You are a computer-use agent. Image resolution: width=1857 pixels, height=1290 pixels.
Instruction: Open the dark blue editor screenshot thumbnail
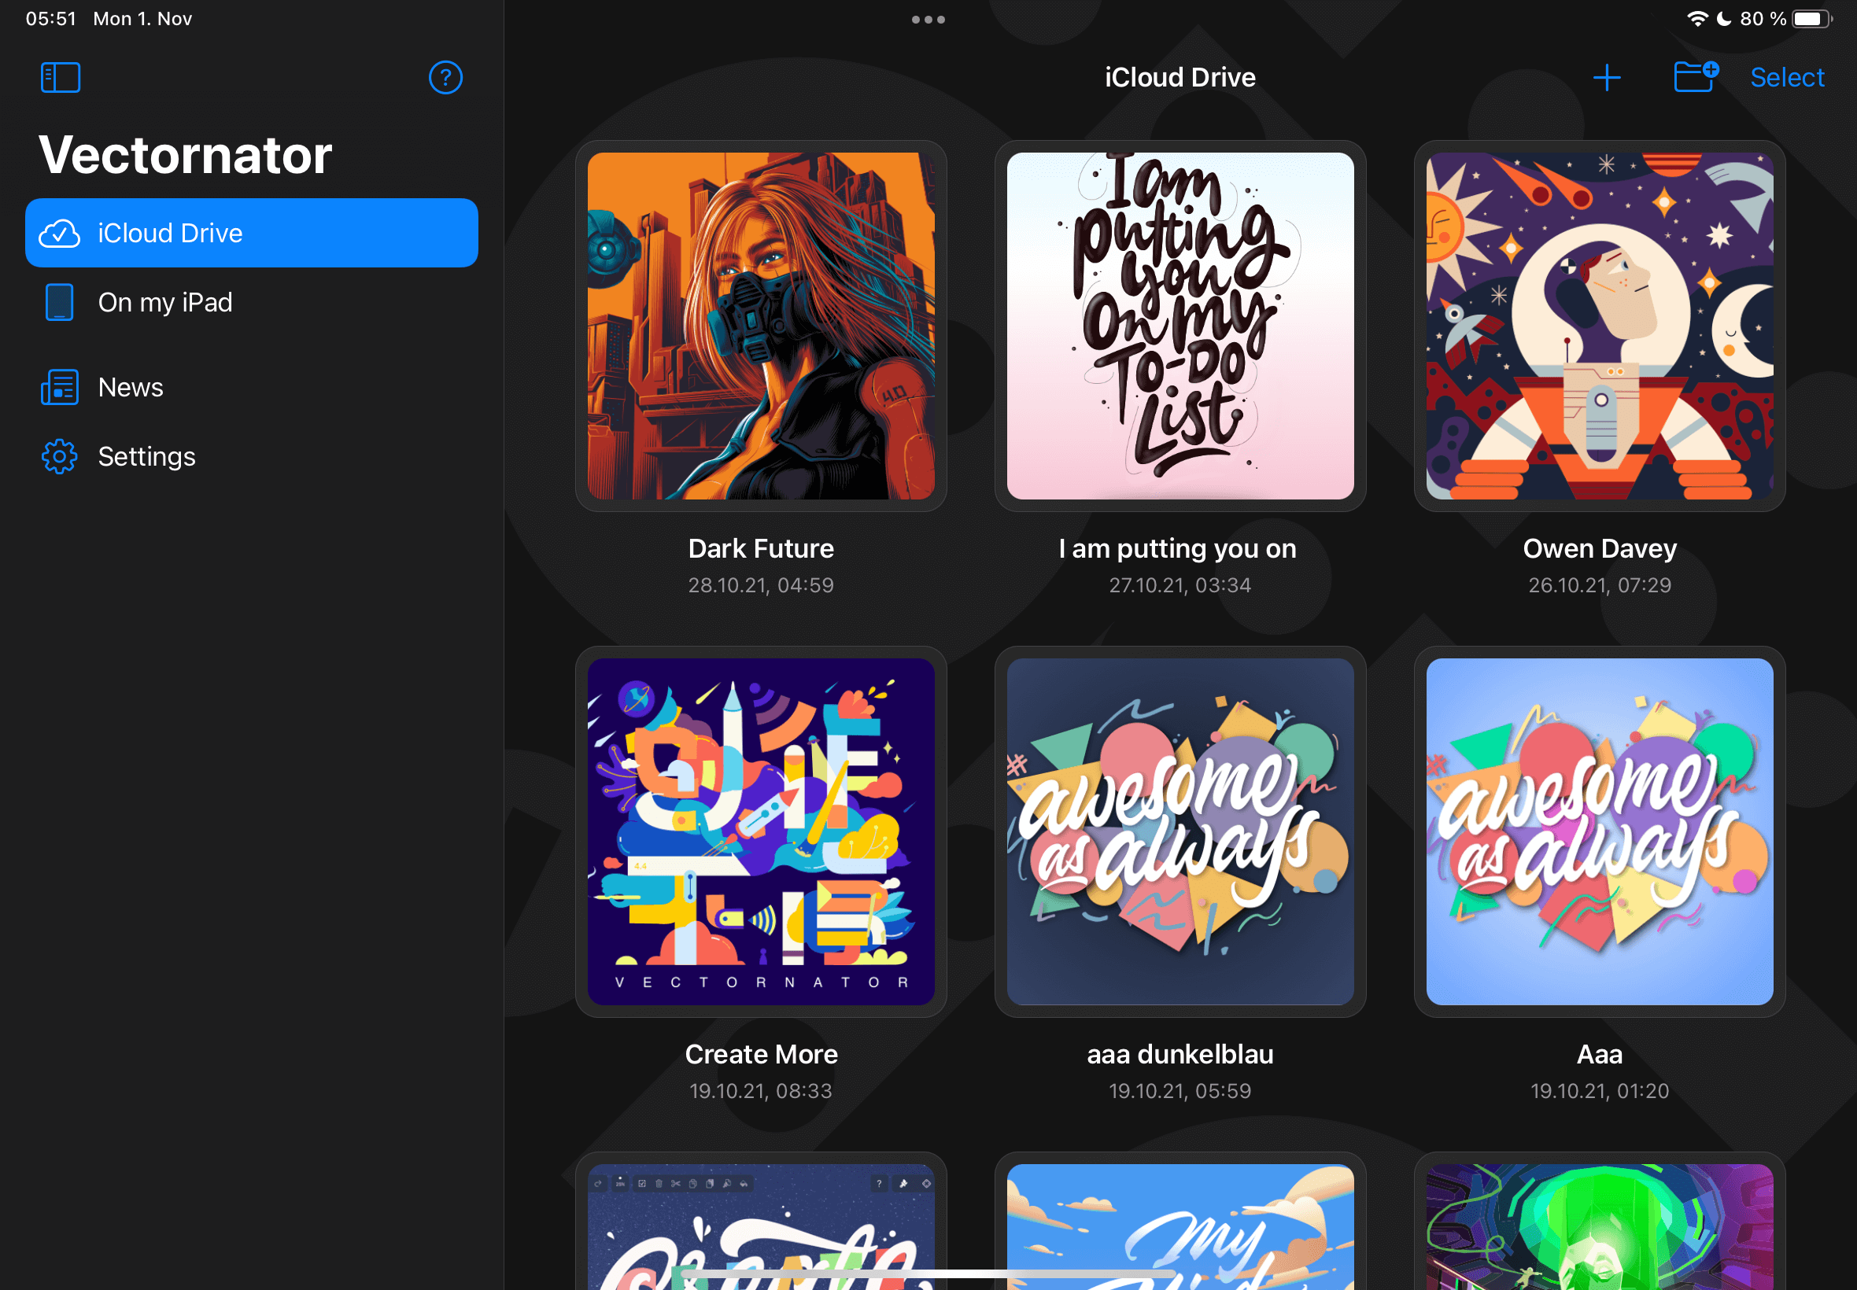coord(761,1226)
